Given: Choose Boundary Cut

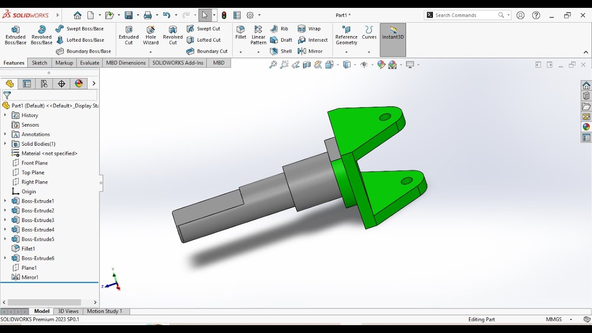Looking at the screenshot, I should pyautogui.click(x=207, y=51).
